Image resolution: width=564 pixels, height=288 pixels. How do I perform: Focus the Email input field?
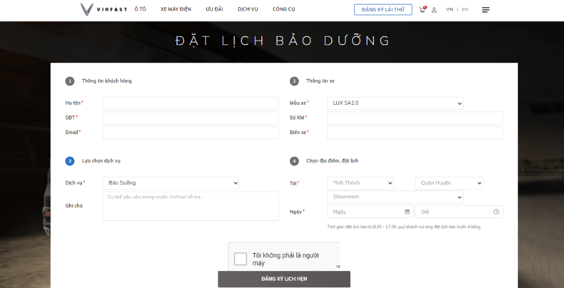(x=191, y=132)
